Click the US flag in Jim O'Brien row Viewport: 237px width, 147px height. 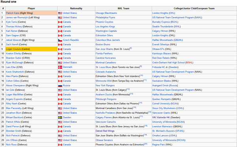60,140
